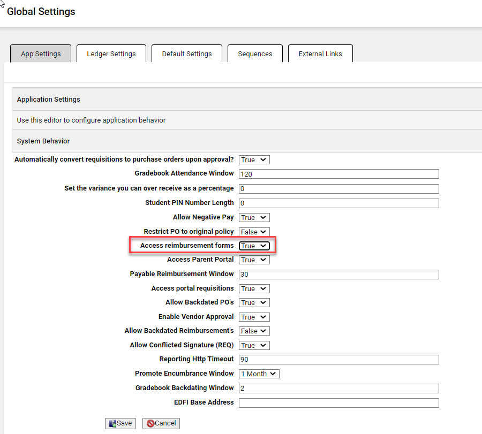Open the Restrict PO to original policy dropdown
The height and width of the screenshot is (434, 482).
tap(253, 231)
